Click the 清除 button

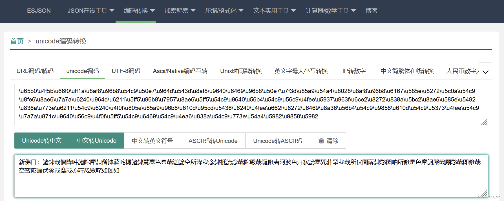328,141
